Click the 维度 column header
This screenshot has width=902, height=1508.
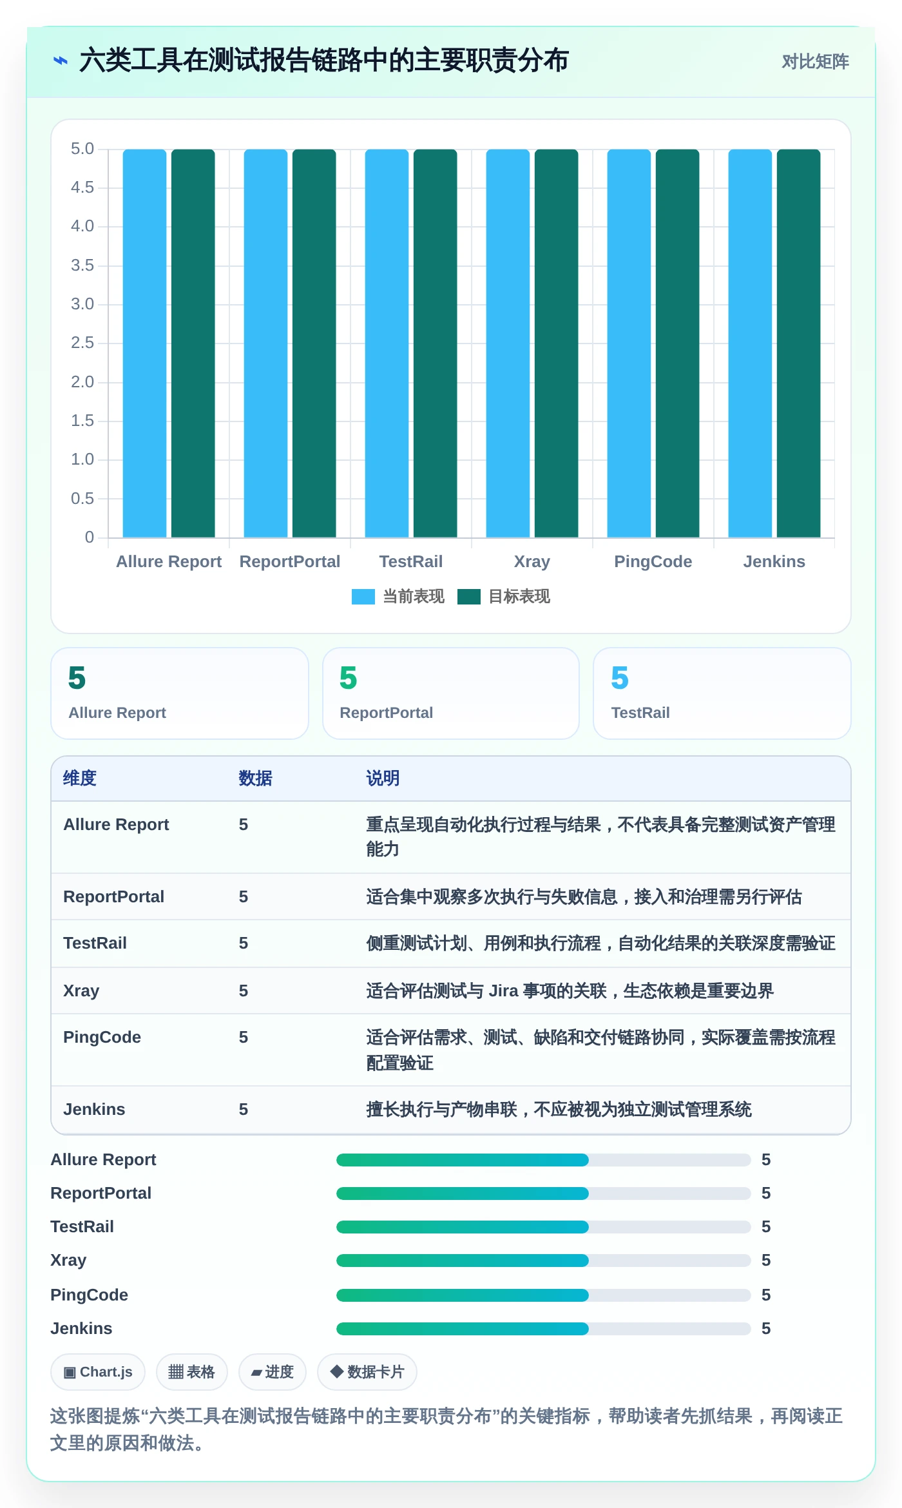[x=80, y=778]
